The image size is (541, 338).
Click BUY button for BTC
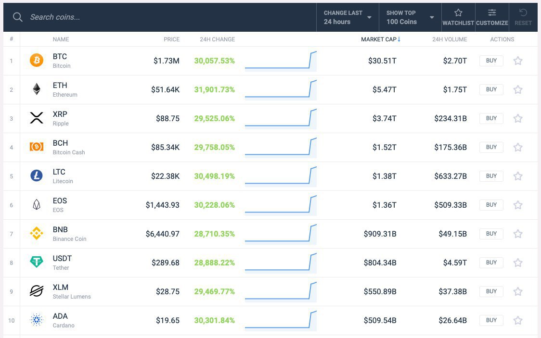tap(491, 61)
